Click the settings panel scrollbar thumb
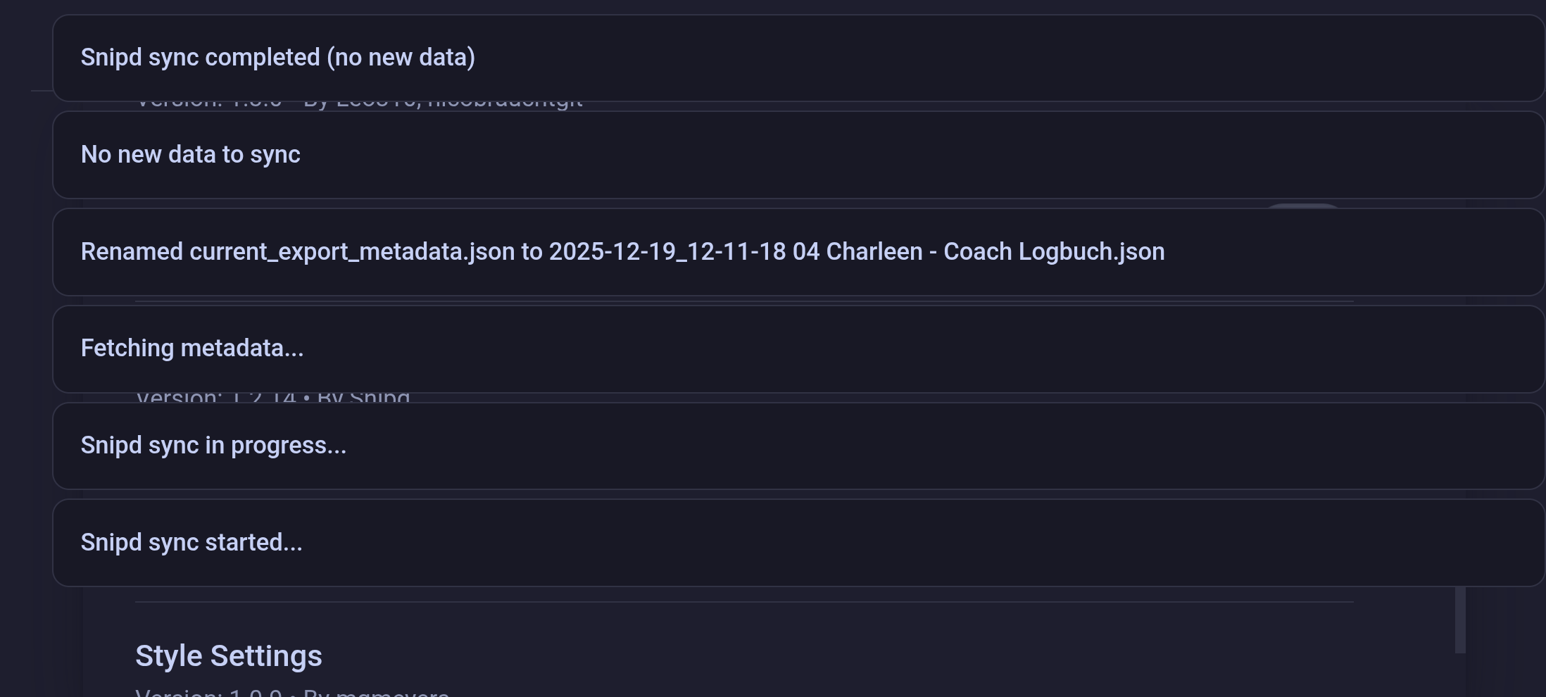Image resolution: width=1546 pixels, height=697 pixels. pos(1460,620)
